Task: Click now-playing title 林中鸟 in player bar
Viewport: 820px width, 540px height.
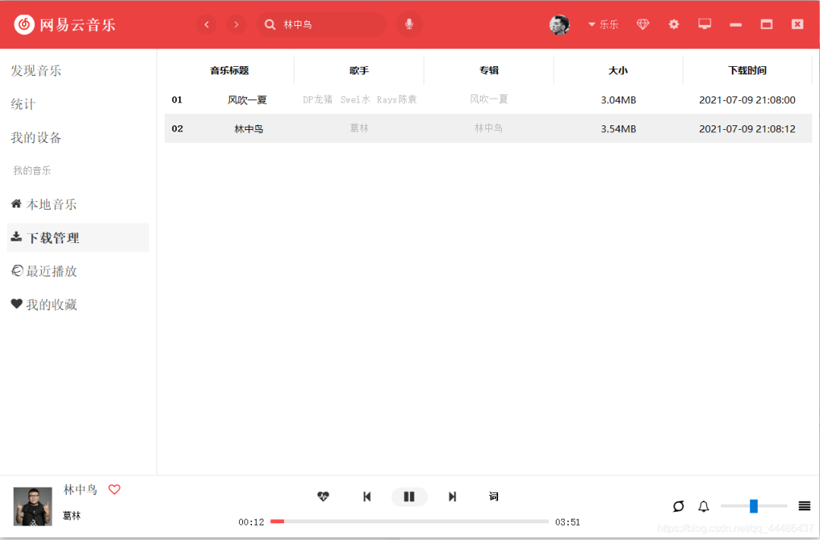Action: [x=80, y=489]
